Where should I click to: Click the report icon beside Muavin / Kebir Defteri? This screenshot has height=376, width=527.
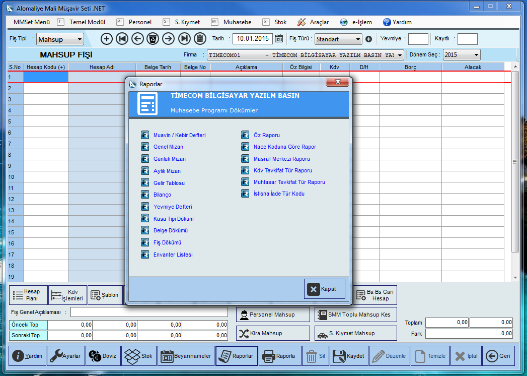point(145,135)
